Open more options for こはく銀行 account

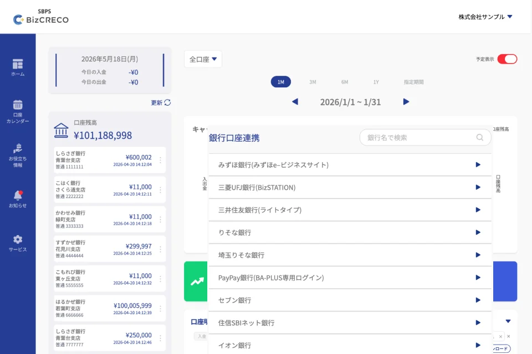(160, 190)
